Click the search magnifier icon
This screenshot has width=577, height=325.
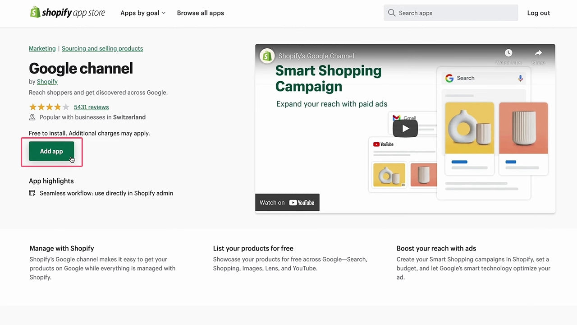pyautogui.click(x=392, y=13)
